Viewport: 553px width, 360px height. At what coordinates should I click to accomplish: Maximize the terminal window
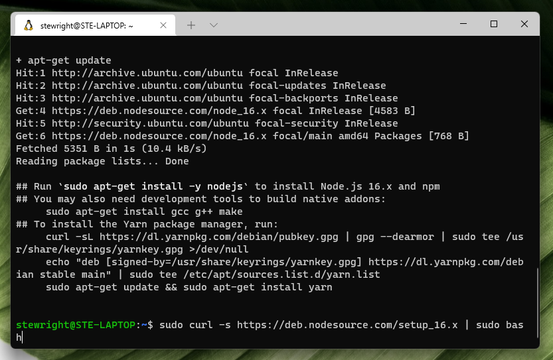[x=494, y=24]
